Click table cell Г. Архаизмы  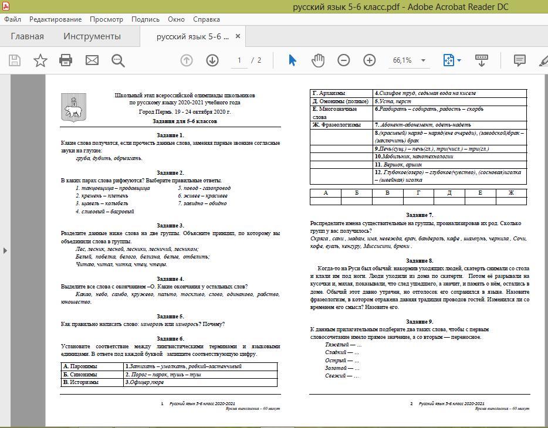click(342, 93)
